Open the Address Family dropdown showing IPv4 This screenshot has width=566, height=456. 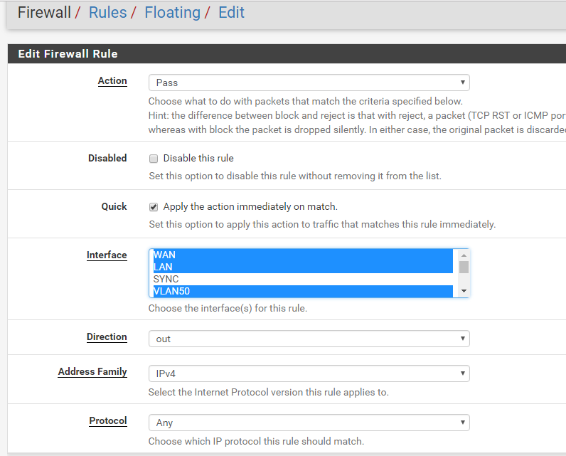[x=309, y=373]
